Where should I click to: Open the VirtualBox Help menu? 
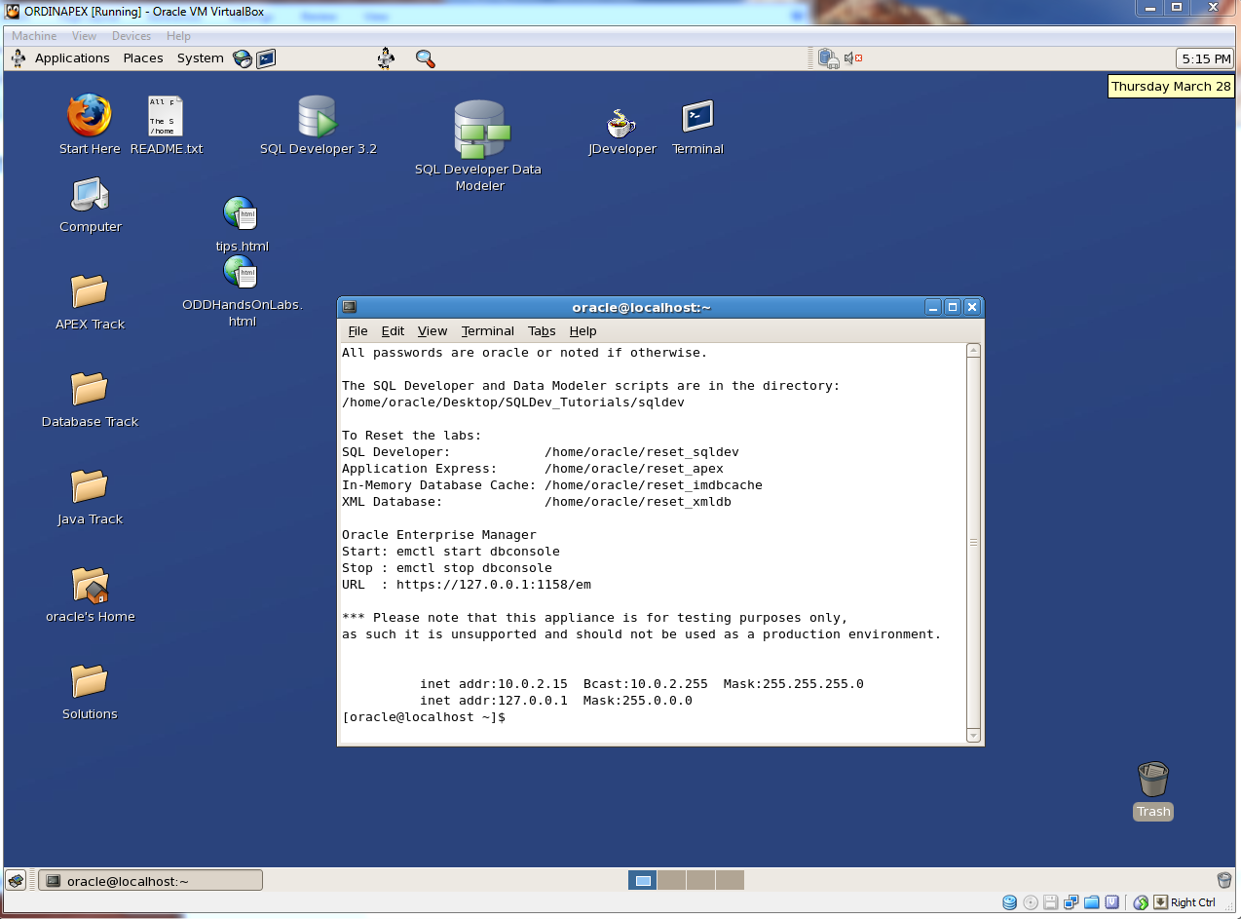(178, 36)
